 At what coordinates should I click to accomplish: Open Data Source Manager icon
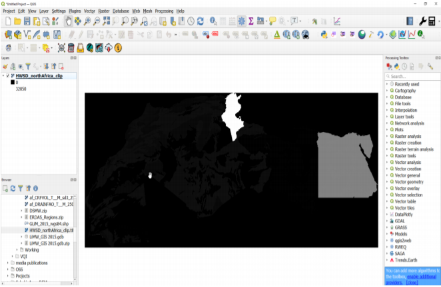pyautogui.click(x=8, y=35)
